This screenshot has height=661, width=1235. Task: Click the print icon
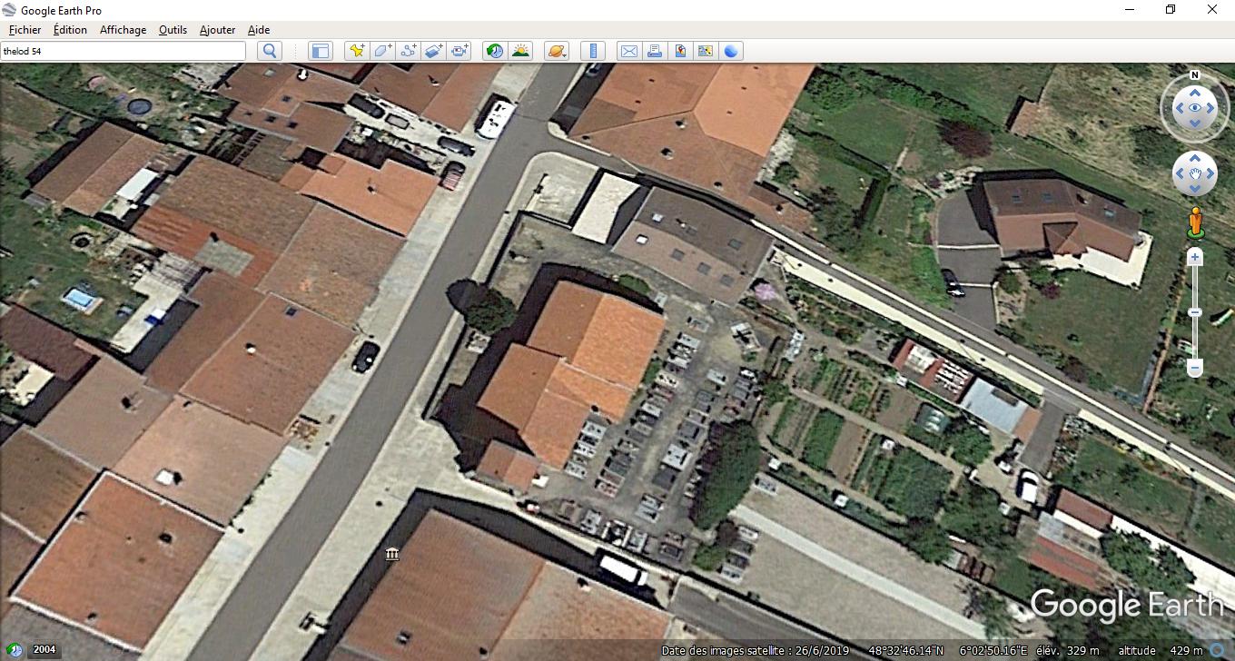tap(654, 51)
